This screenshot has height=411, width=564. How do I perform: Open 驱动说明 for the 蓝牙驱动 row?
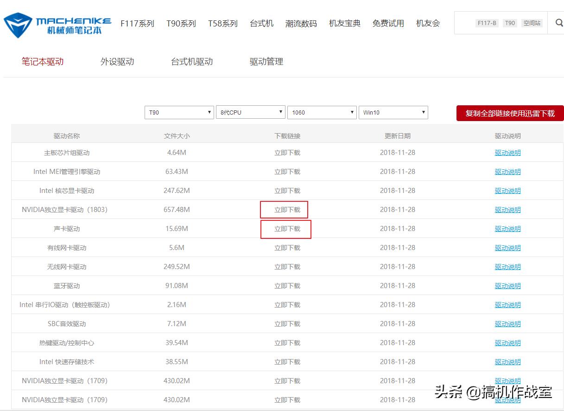[x=507, y=285]
